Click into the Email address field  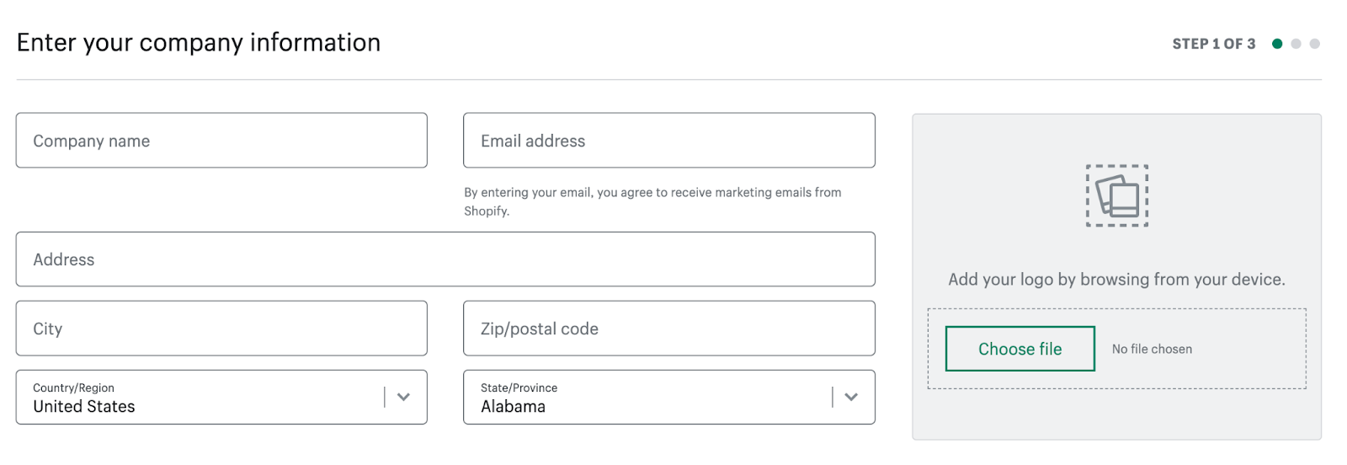coord(668,141)
